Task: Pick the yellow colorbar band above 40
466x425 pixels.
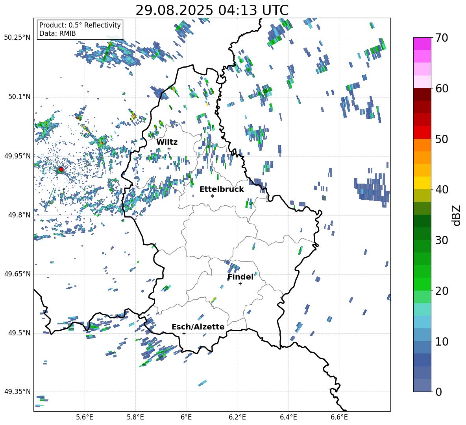Action: pos(422,183)
